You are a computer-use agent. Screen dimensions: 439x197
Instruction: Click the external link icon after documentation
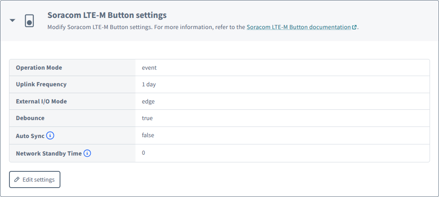pyautogui.click(x=355, y=27)
